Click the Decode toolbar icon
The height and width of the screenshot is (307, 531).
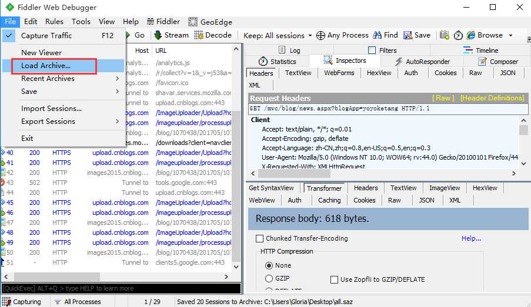click(x=199, y=35)
